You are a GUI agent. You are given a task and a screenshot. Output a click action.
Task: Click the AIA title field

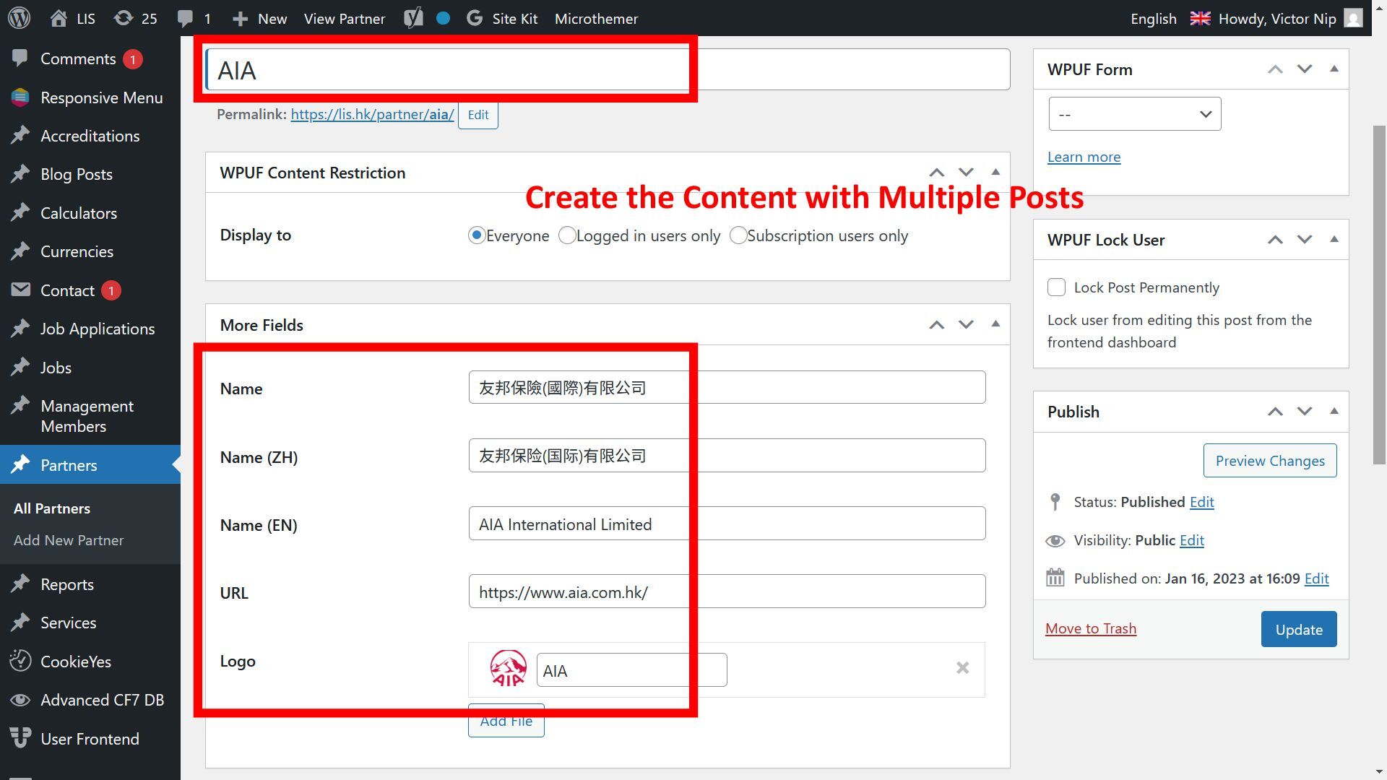pos(608,69)
